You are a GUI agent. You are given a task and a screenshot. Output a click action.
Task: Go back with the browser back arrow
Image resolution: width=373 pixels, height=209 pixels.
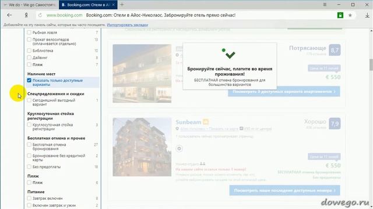[9, 15]
